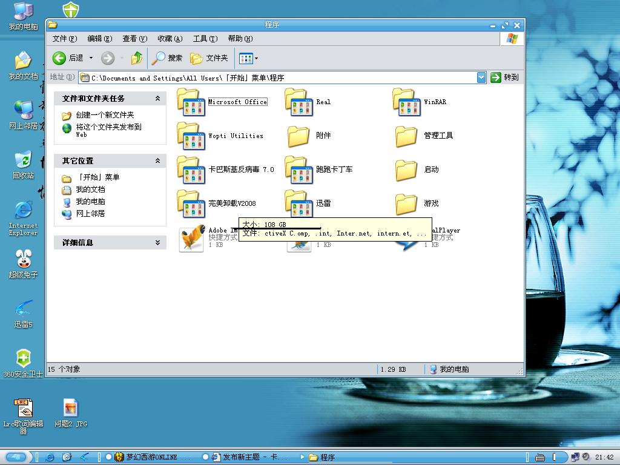Click 创建一个新文件夹 link
This screenshot has width=620, height=465.
click(105, 115)
